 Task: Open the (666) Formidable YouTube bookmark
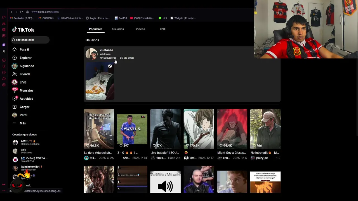(142, 18)
